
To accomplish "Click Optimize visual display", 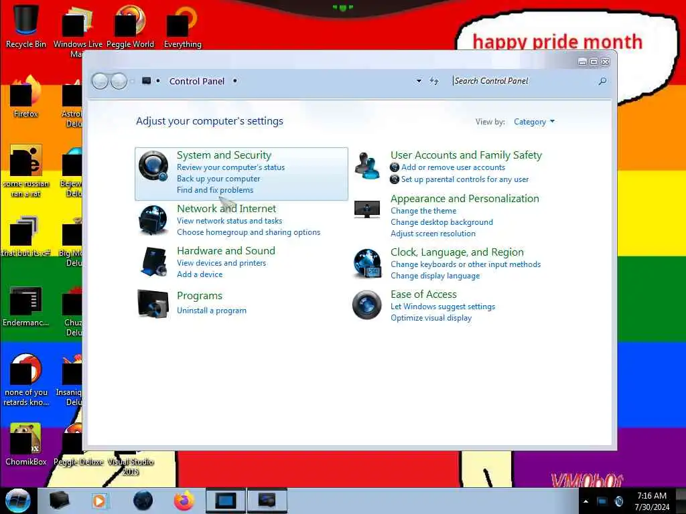I will point(431,318).
